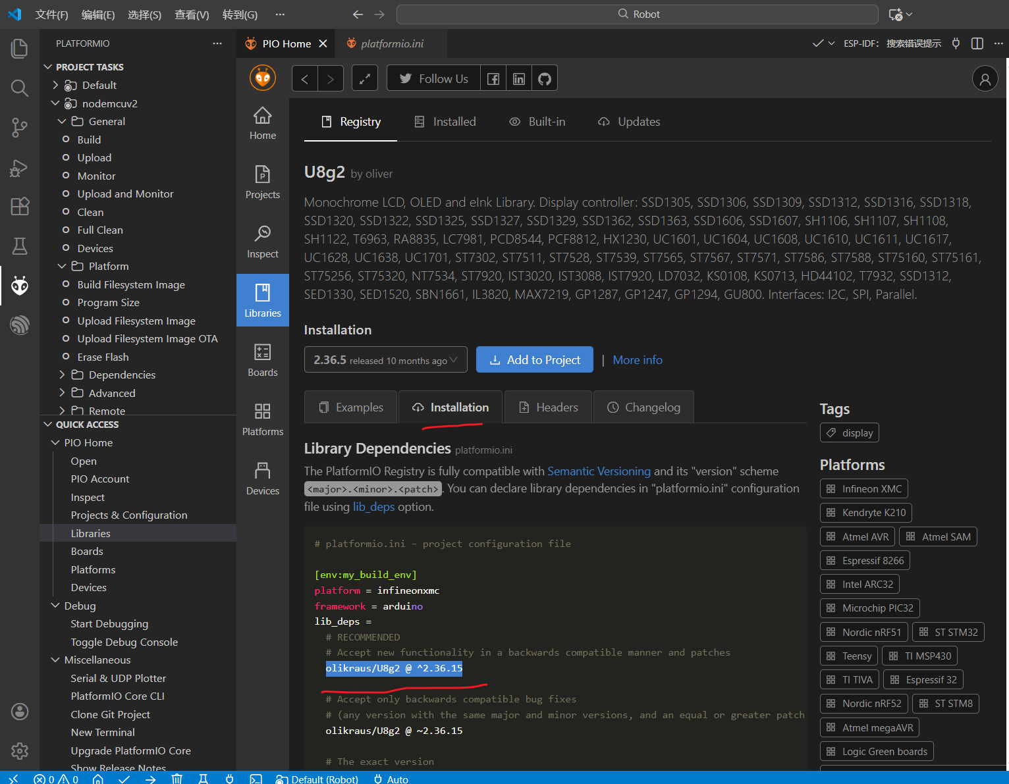Open Boards section in PIO Home sidebar

click(263, 360)
